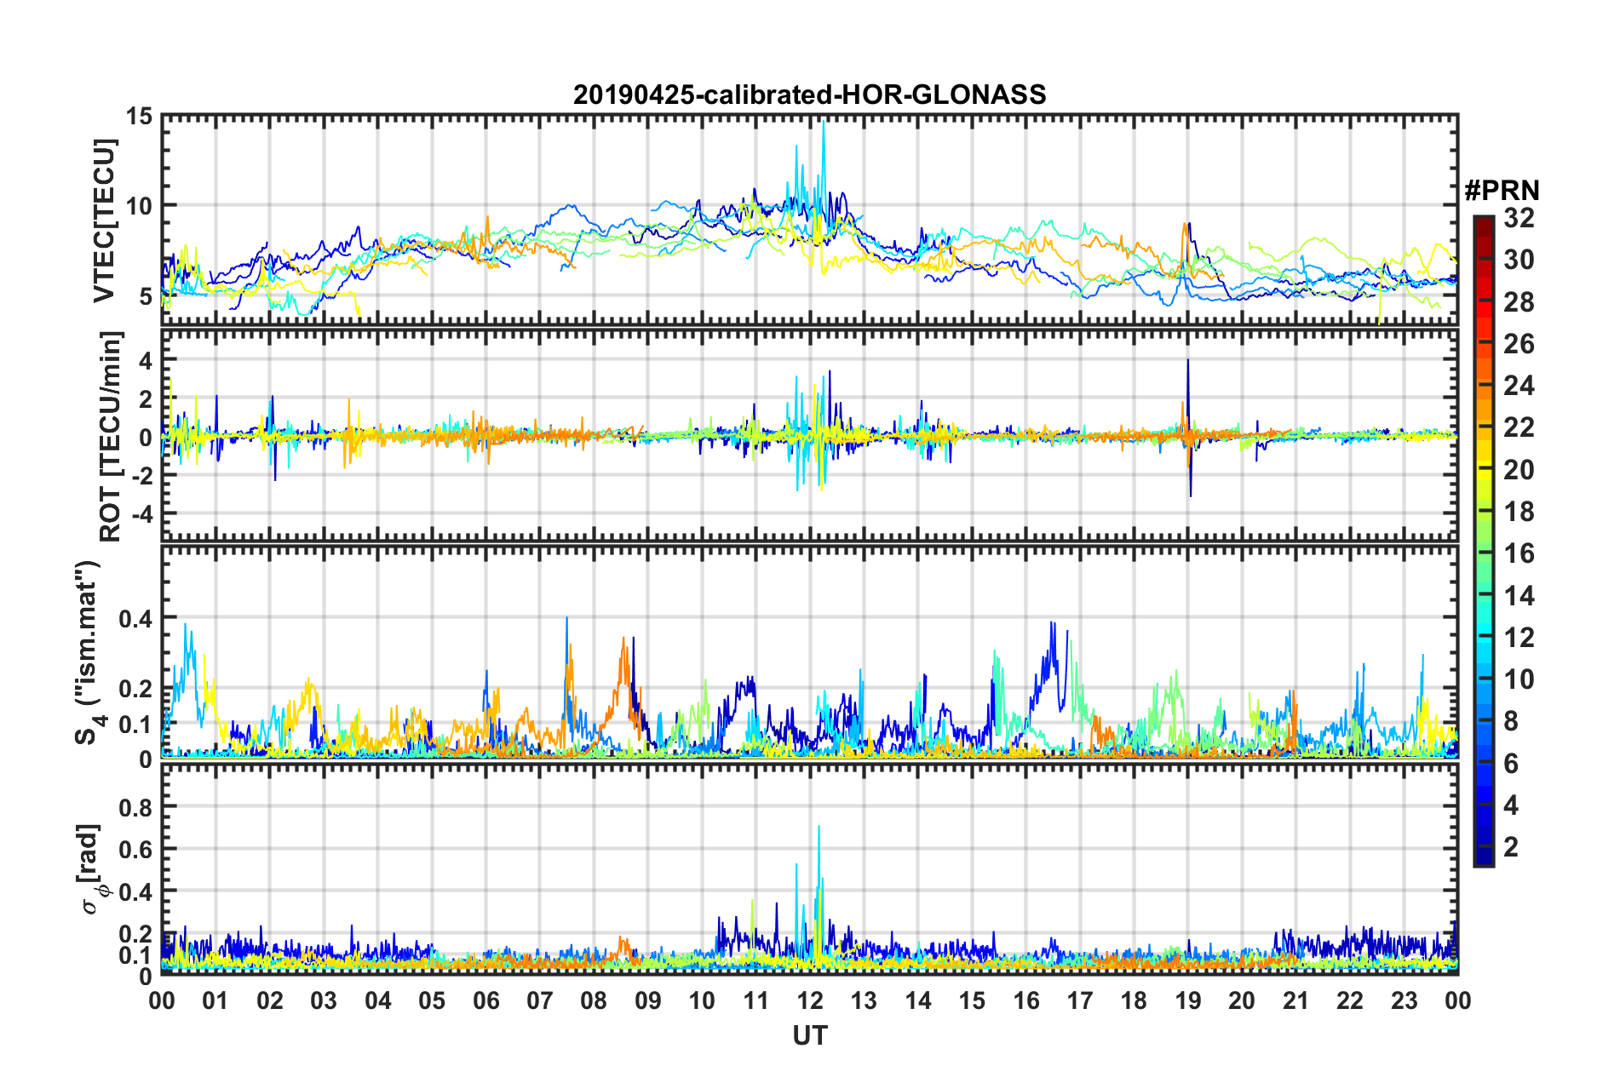Click colorbar tick label 32
The height and width of the screenshot is (1083, 1620).
1519,218
